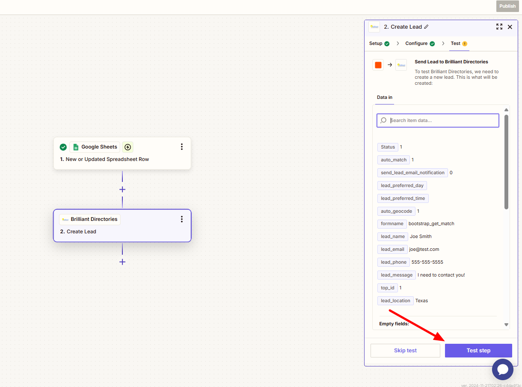Select the Data in tab

click(384, 97)
